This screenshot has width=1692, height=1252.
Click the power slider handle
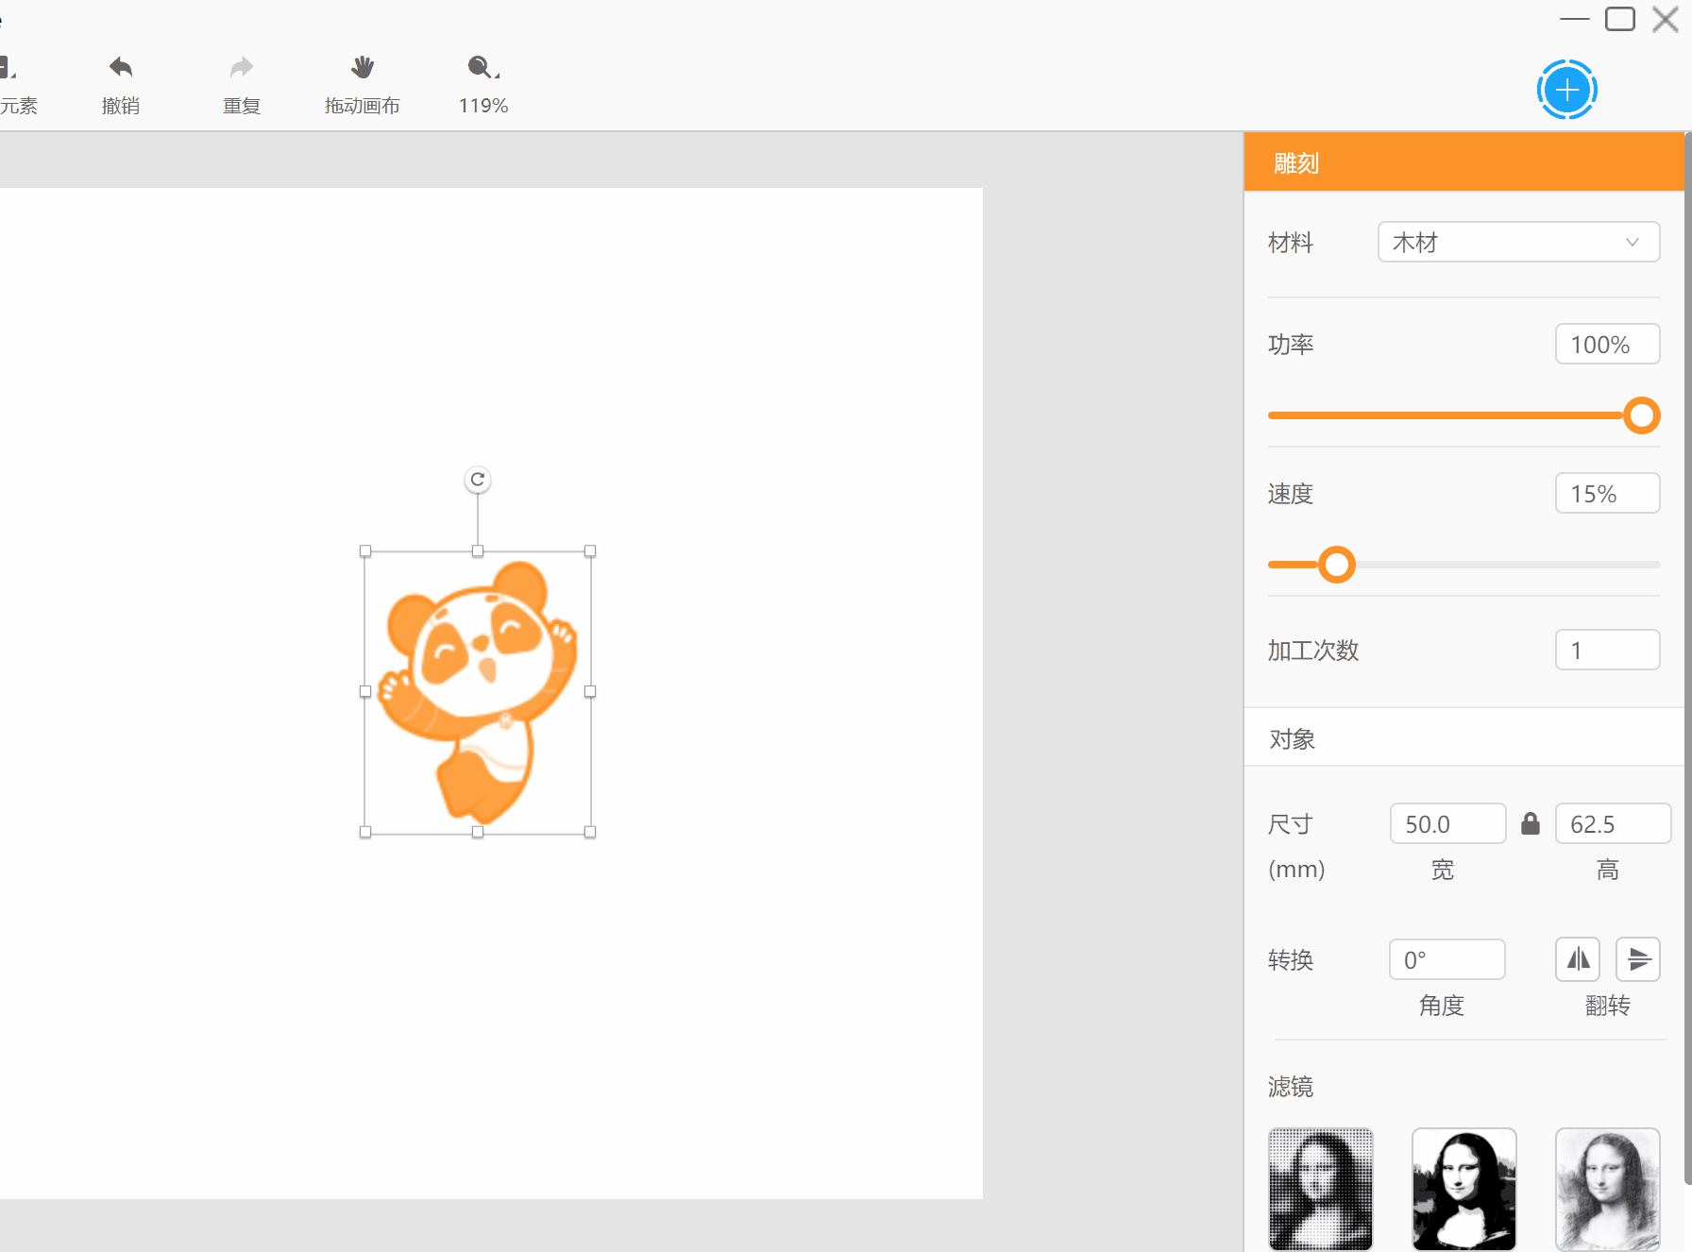[x=1642, y=415]
